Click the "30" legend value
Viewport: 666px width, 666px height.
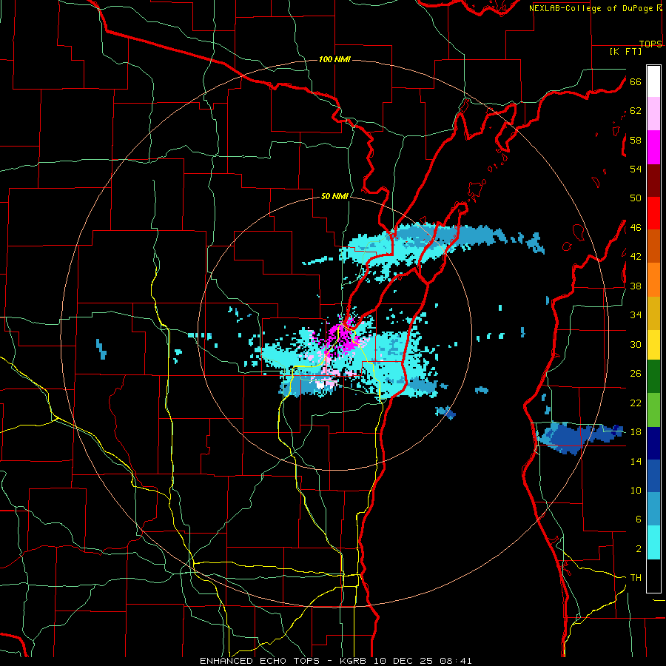[x=636, y=344]
